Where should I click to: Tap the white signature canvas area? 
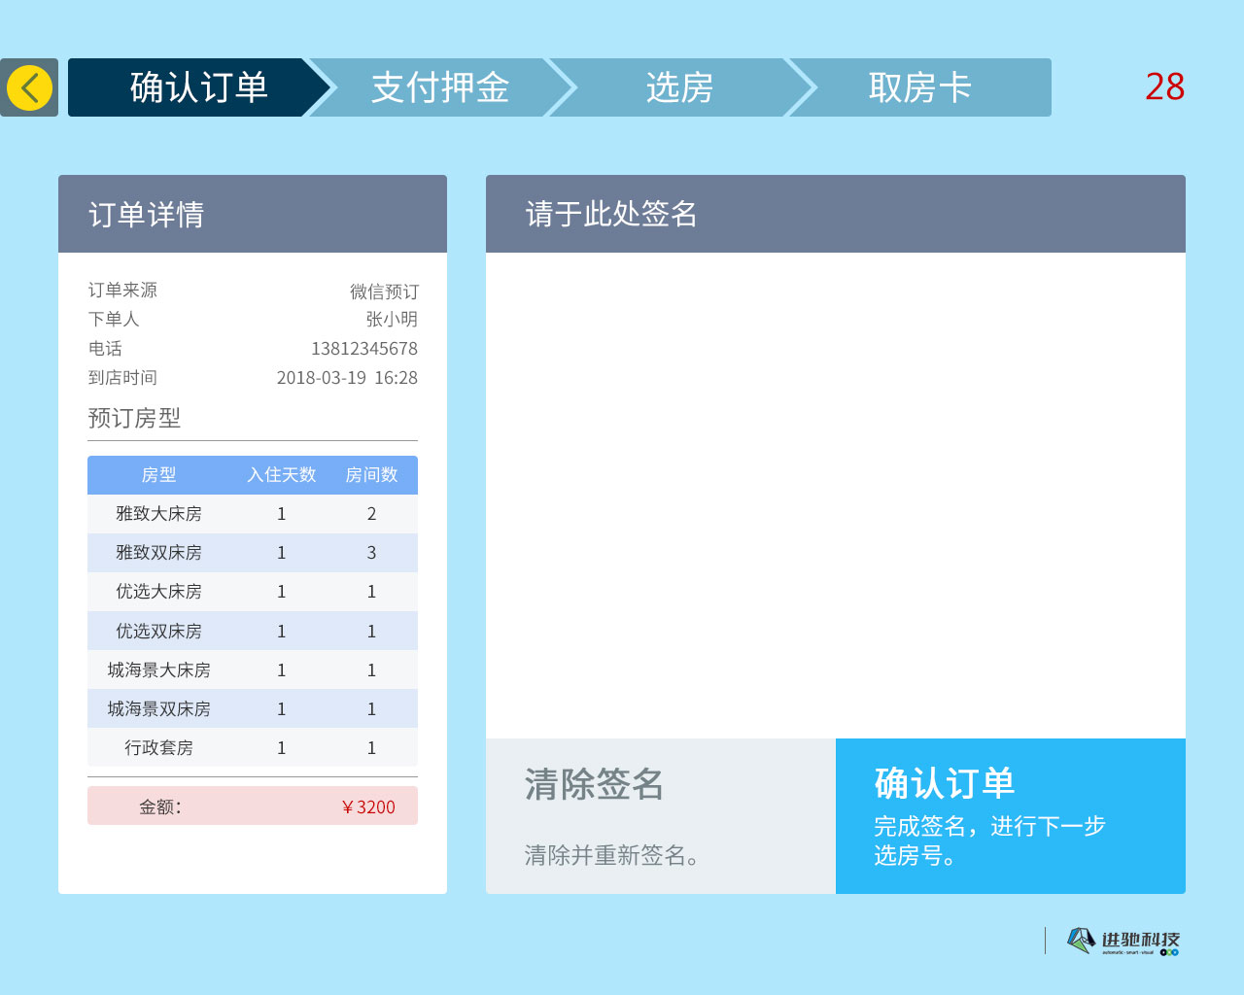(835, 496)
